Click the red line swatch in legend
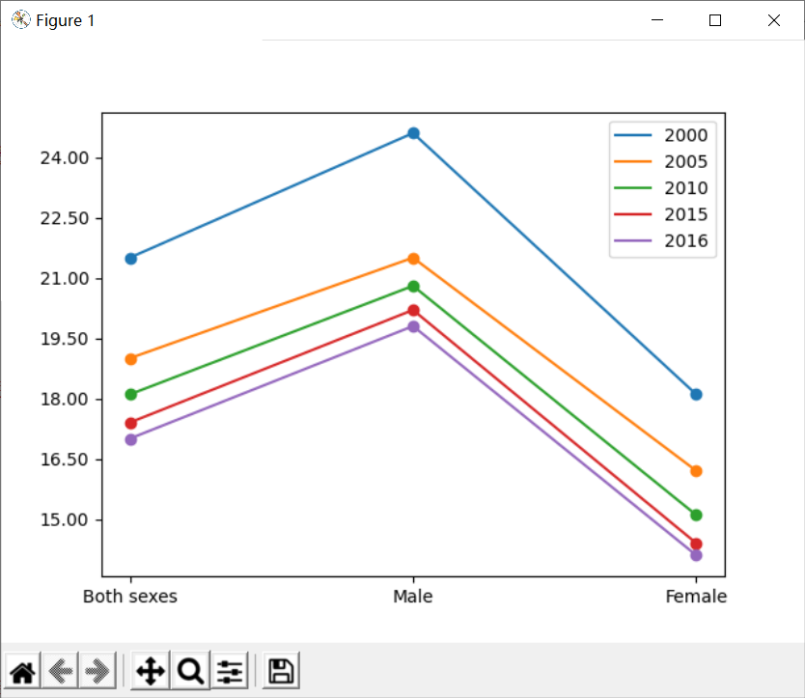 pos(632,214)
